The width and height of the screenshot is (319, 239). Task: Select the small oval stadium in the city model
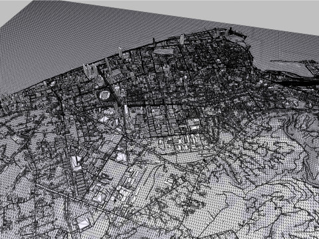click(x=104, y=95)
